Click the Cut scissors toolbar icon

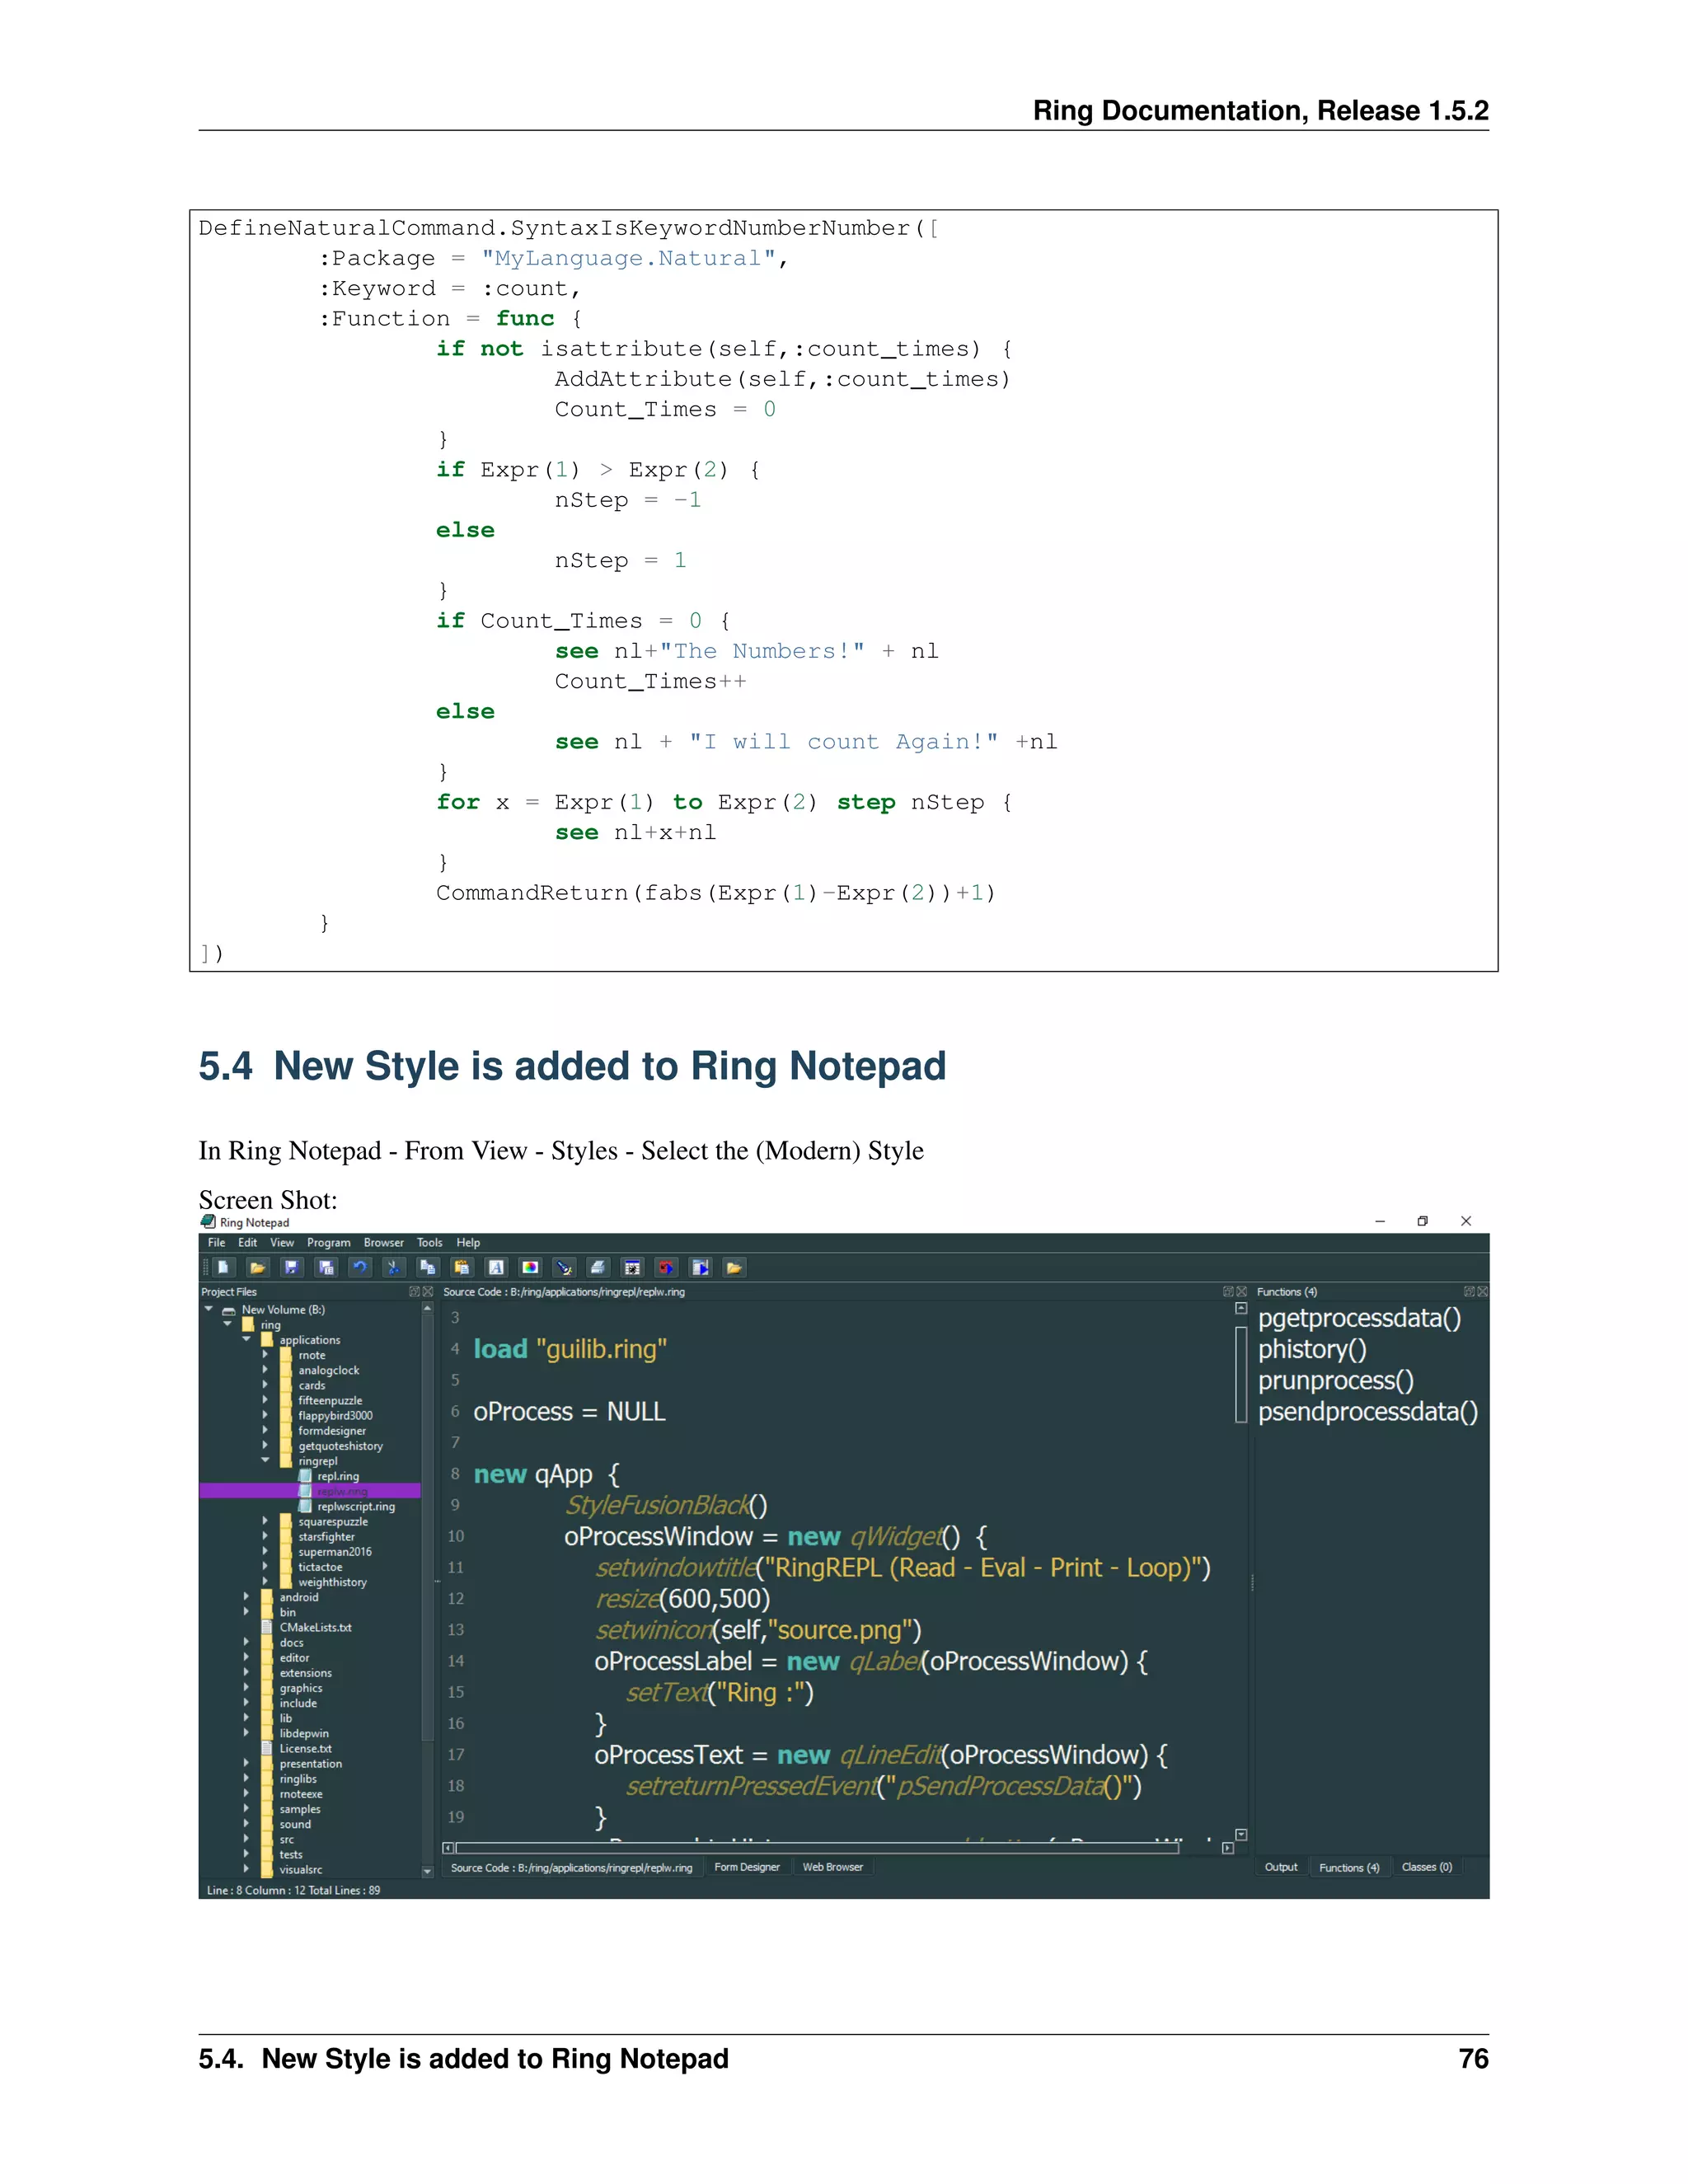point(394,1267)
